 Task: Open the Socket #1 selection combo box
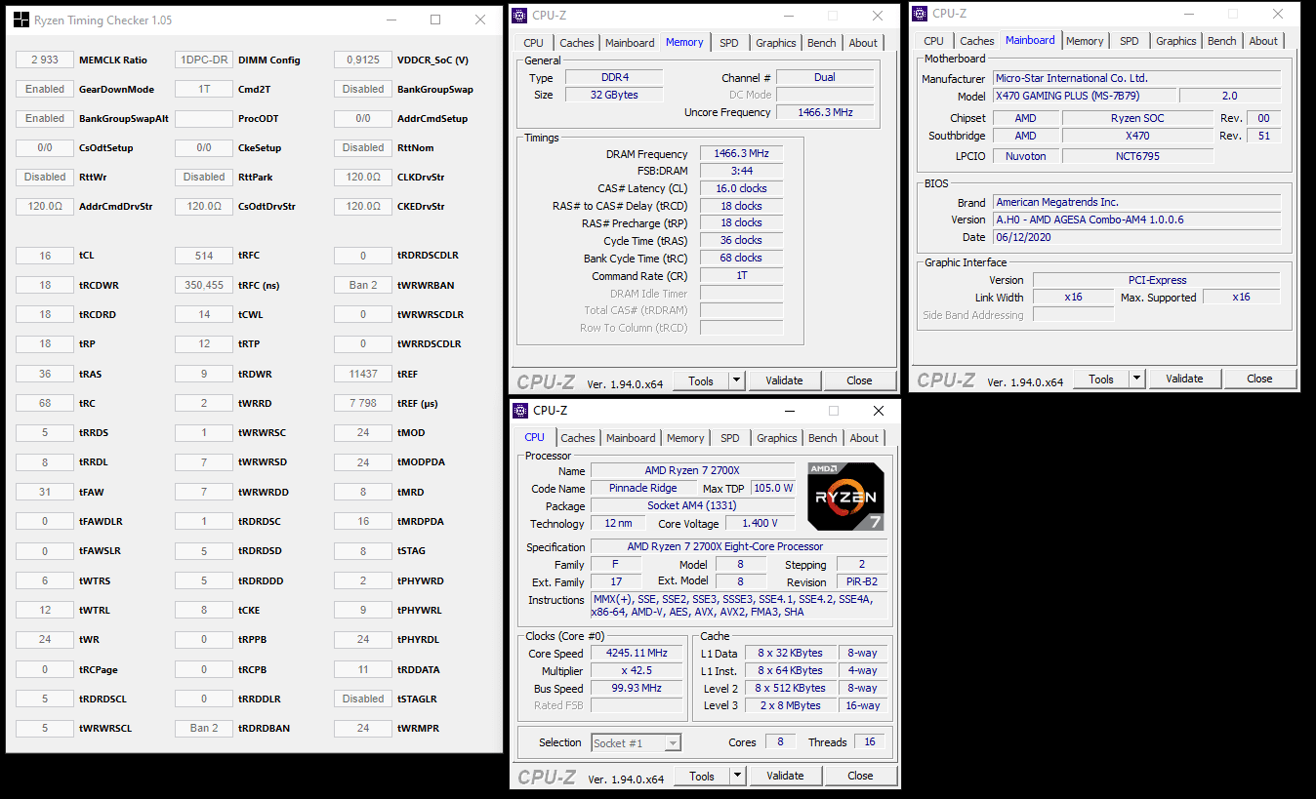pyautogui.click(x=636, y=742)
